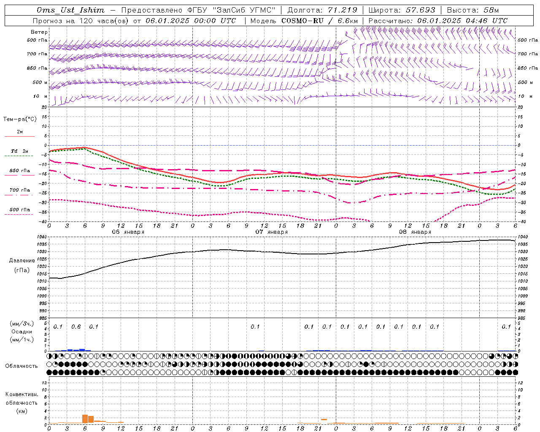The width and height of the screenshot is (540, 432).
Task: Click the 'Тем-ра(°C)' temperature axis title
Action: coord(20,119)
